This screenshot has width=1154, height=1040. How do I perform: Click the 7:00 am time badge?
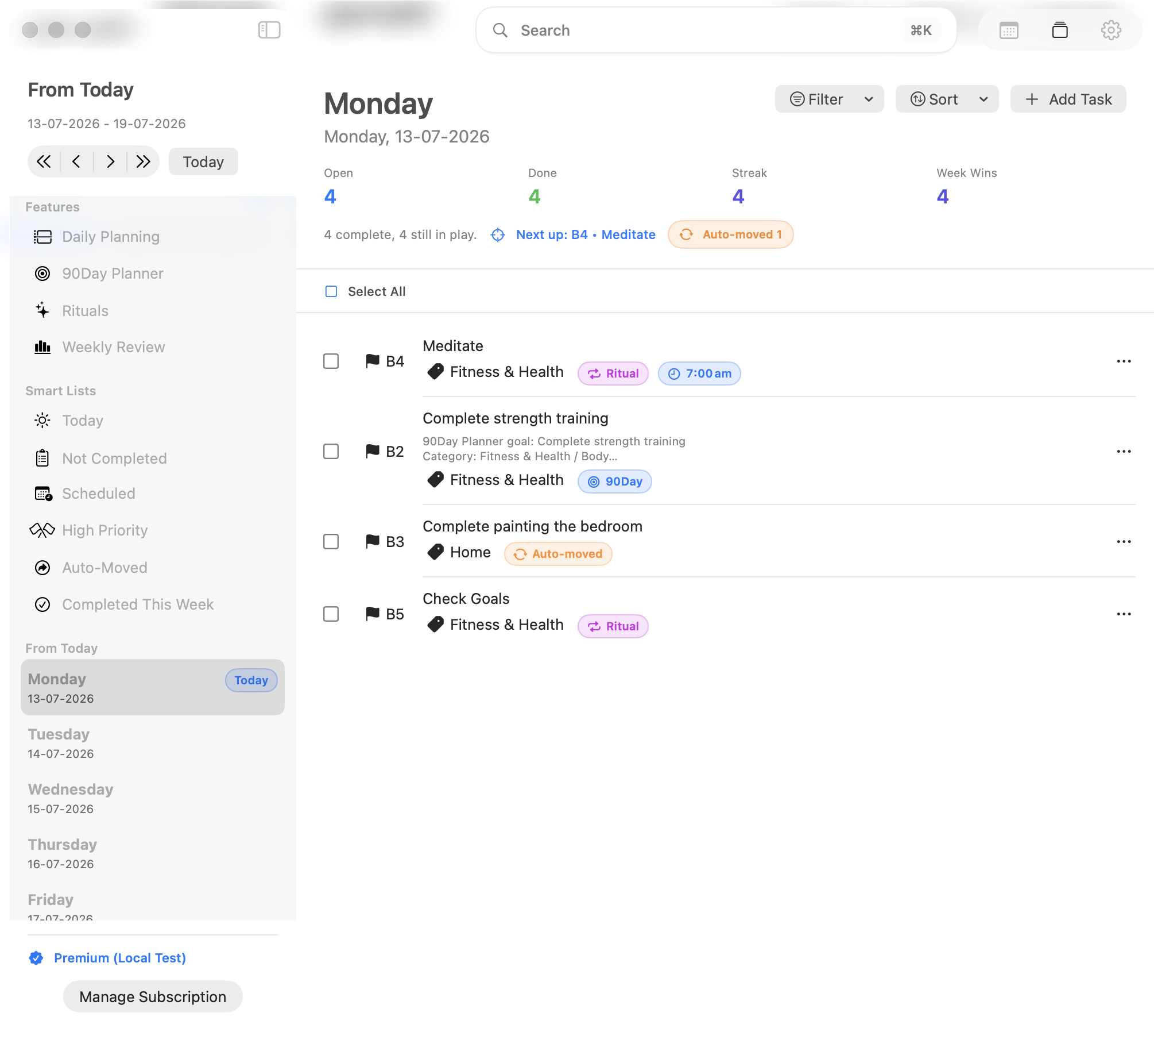(699, 373)
